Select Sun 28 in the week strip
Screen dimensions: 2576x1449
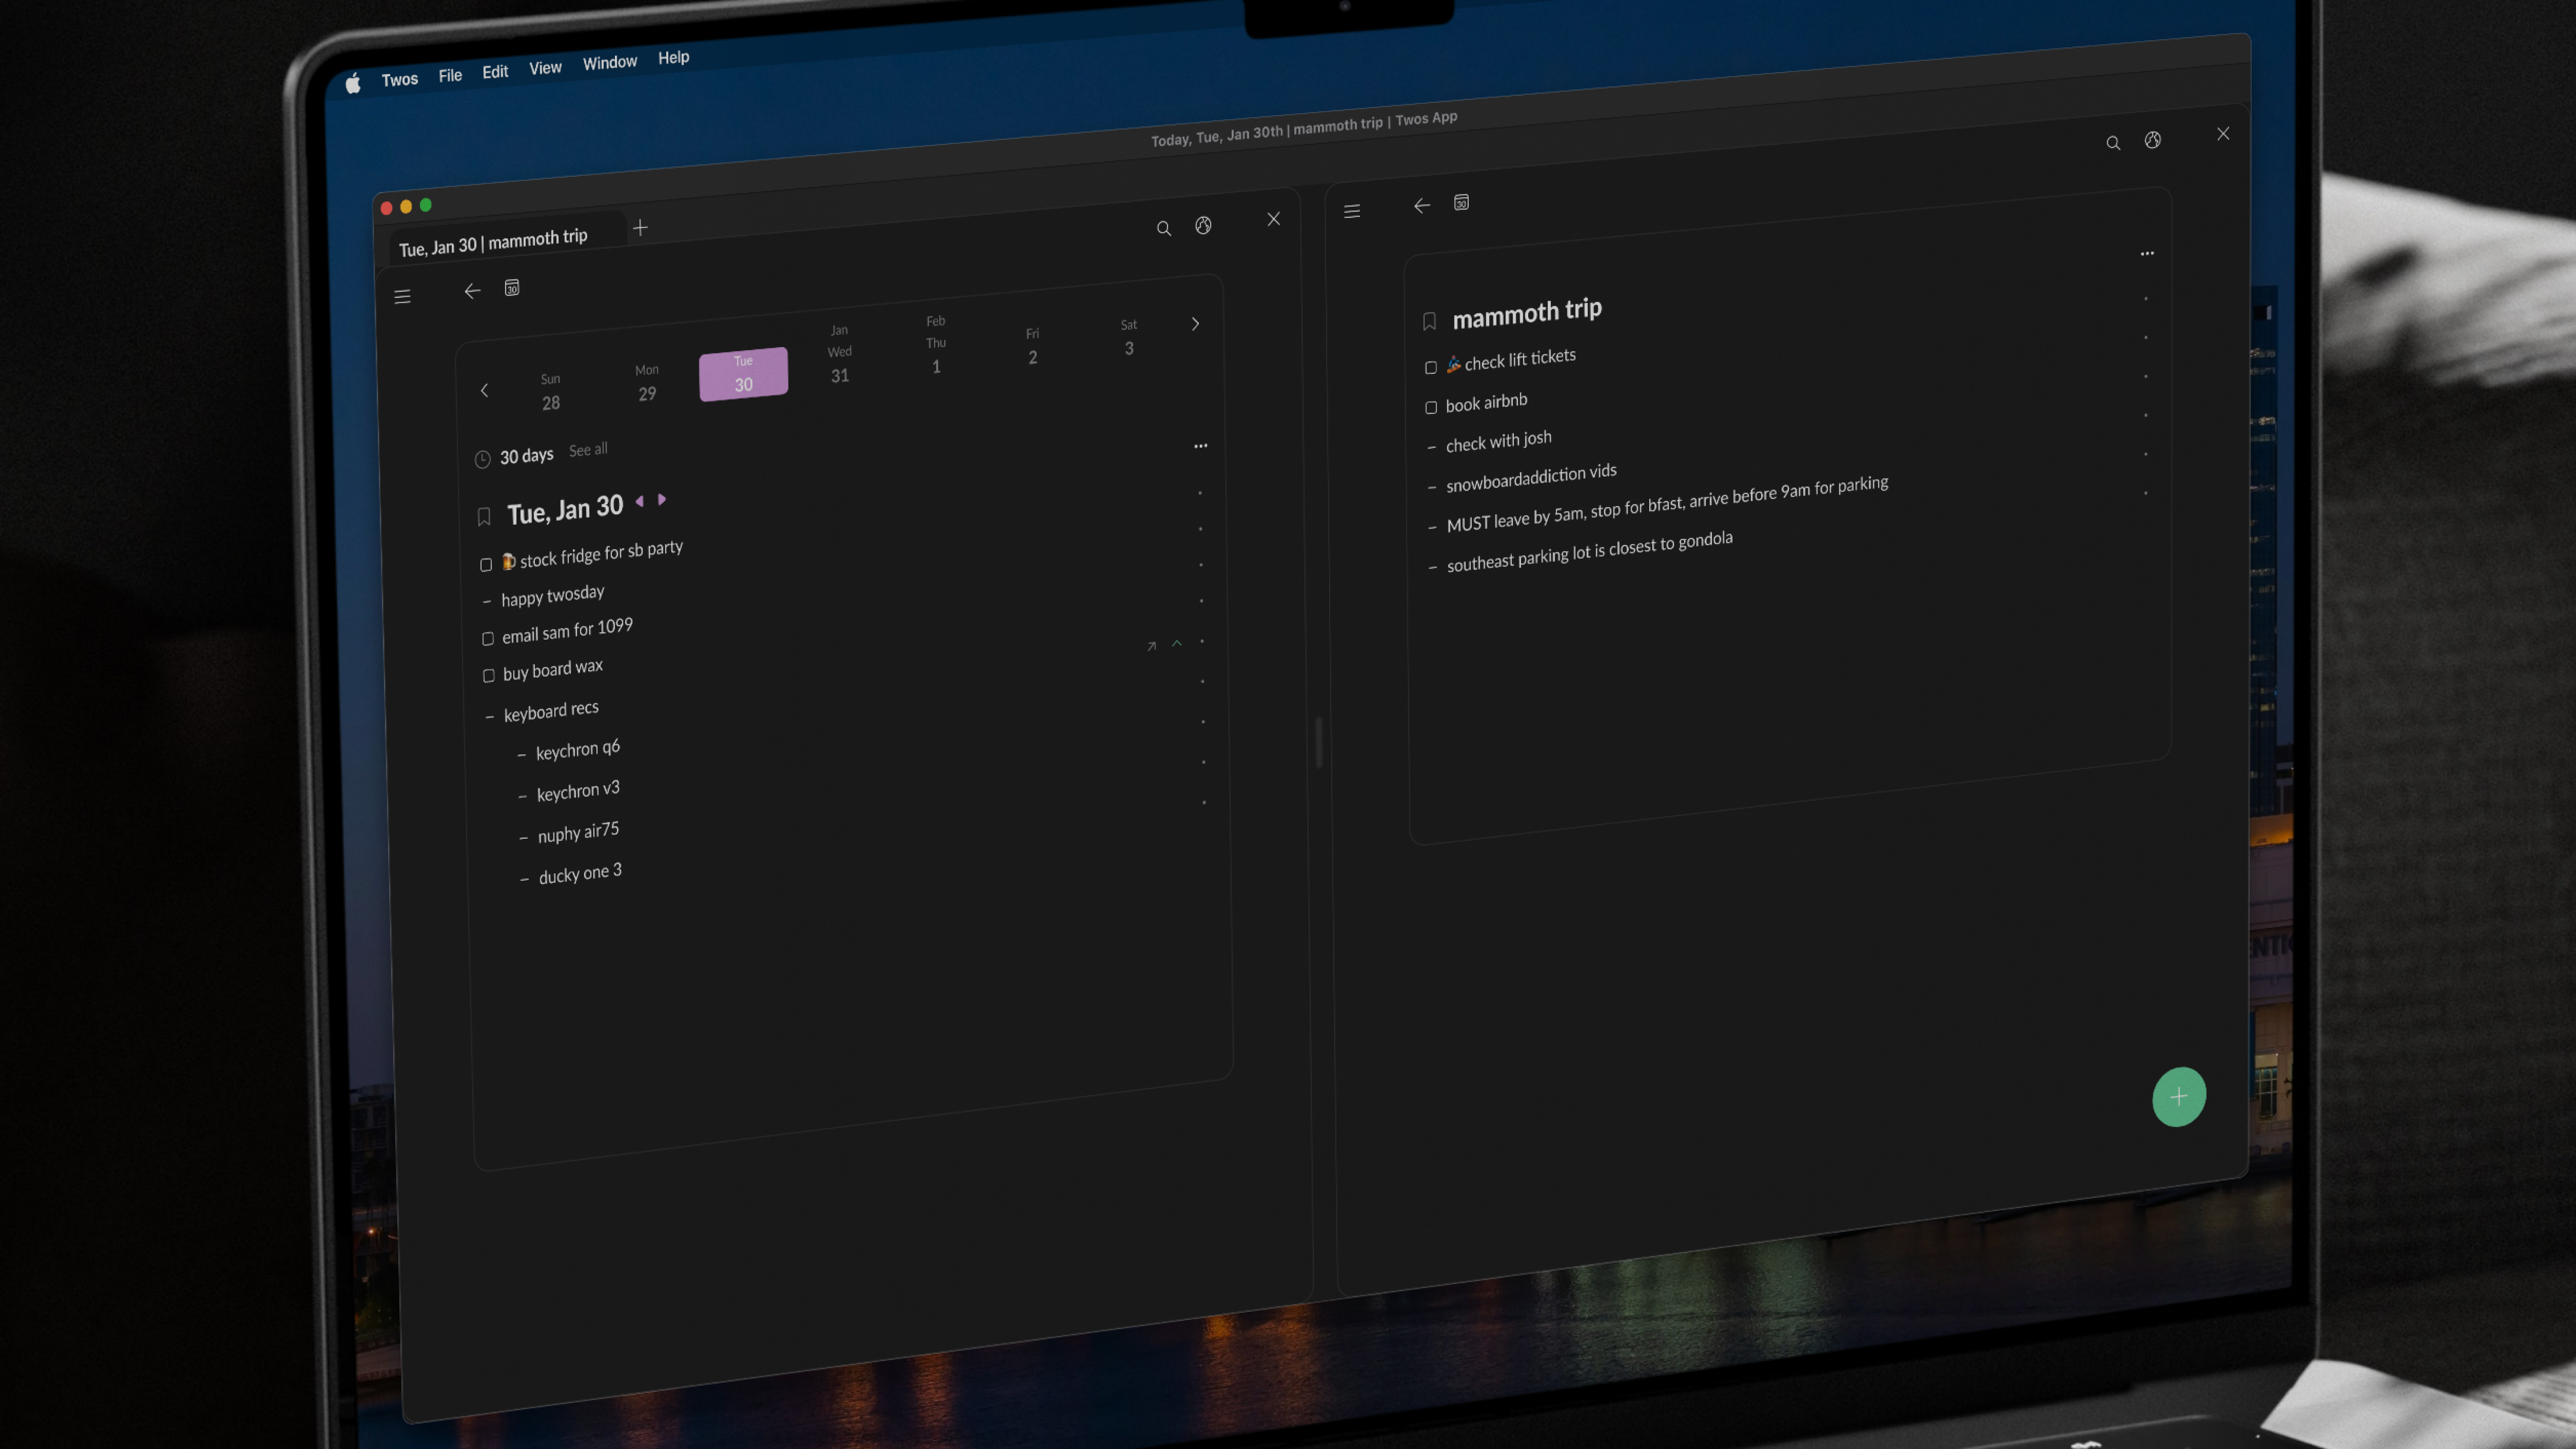pyautogui.click(x=551, y=392)
